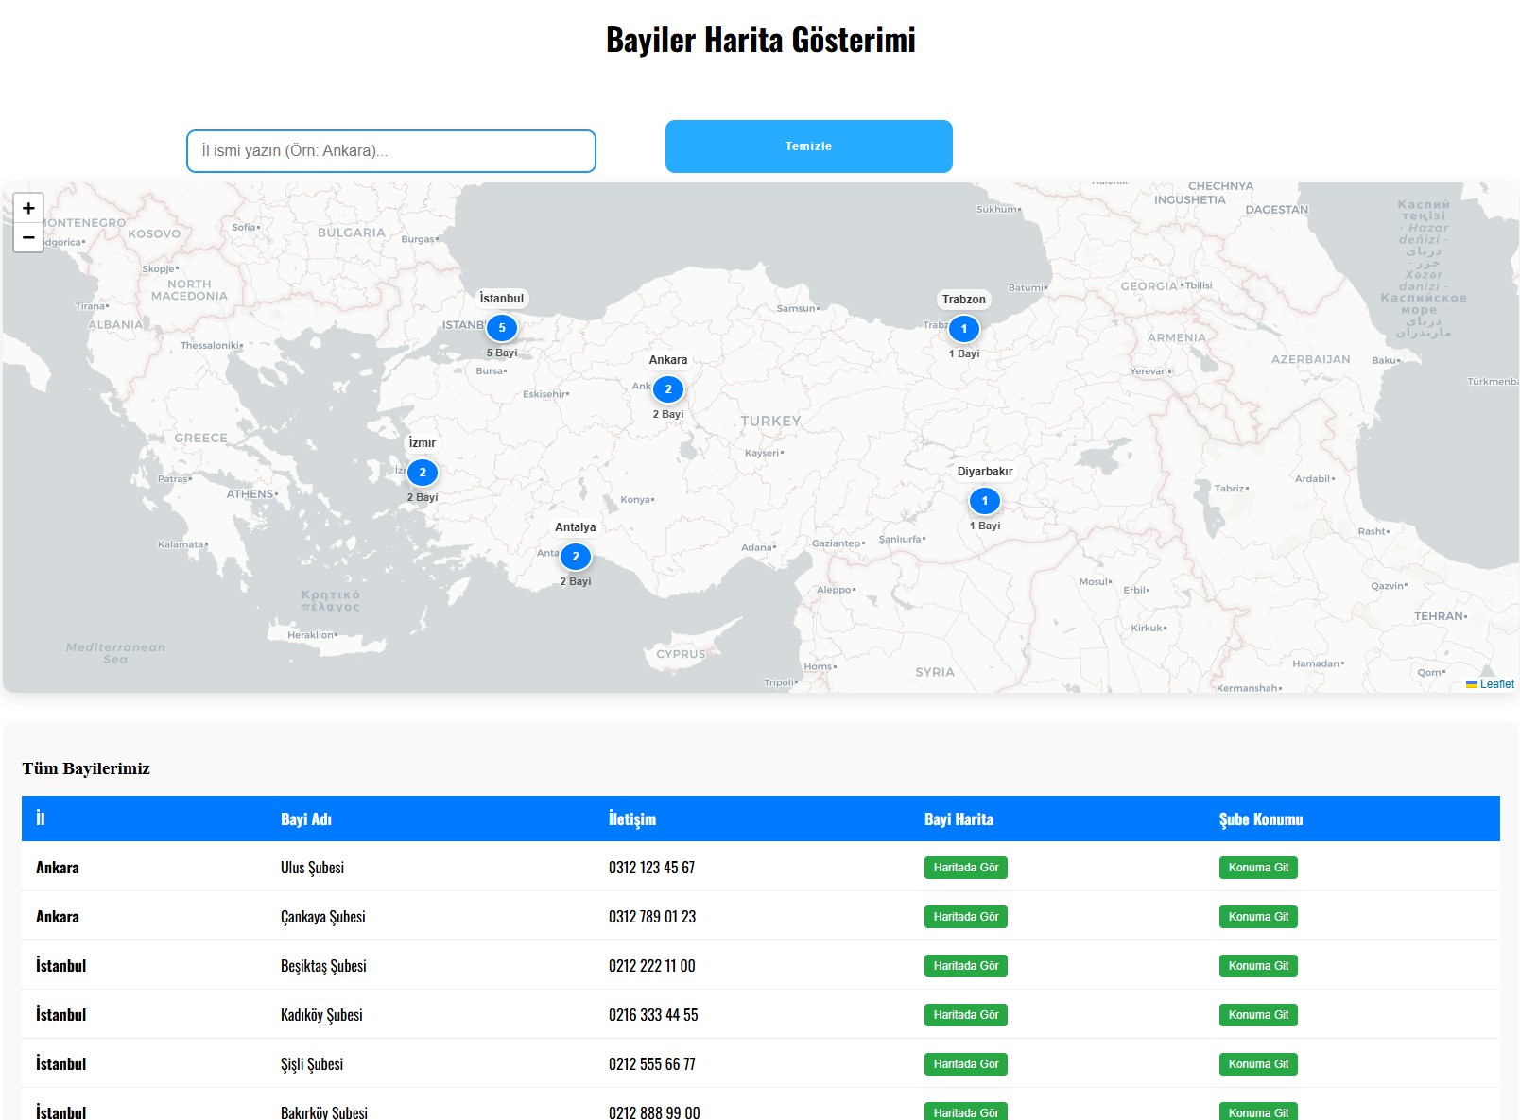Click the İzmir marker showing 2 Bayi
Screen dimensions: 1520x1120
coord(422,471)
